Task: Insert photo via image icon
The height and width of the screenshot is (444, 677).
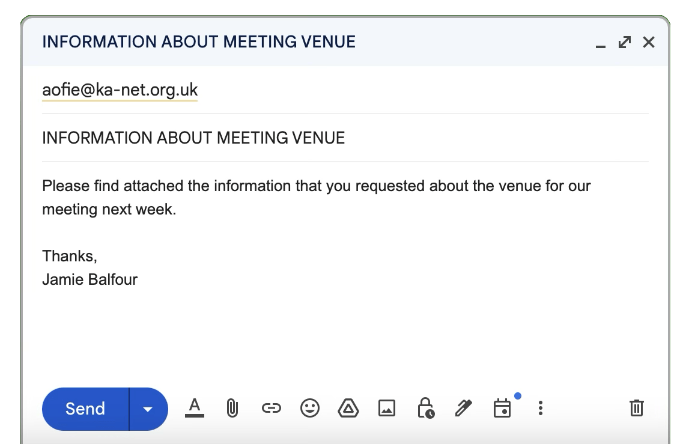Action: point(386,409)
